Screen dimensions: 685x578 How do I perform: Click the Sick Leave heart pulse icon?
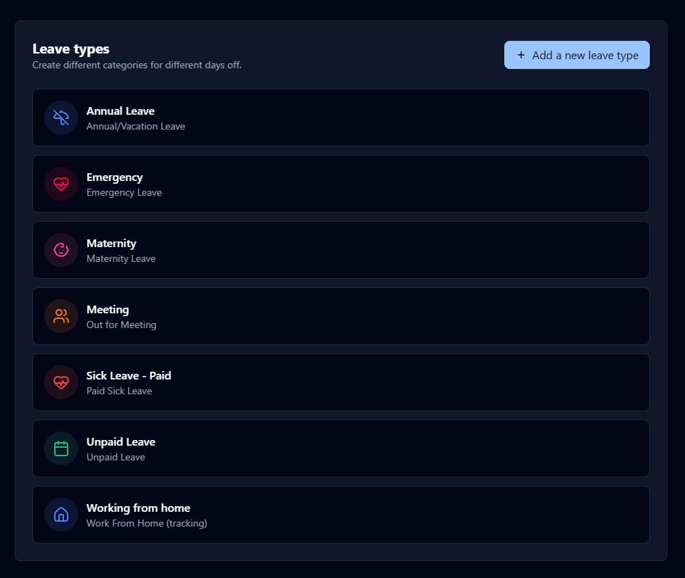pos(61,382)
